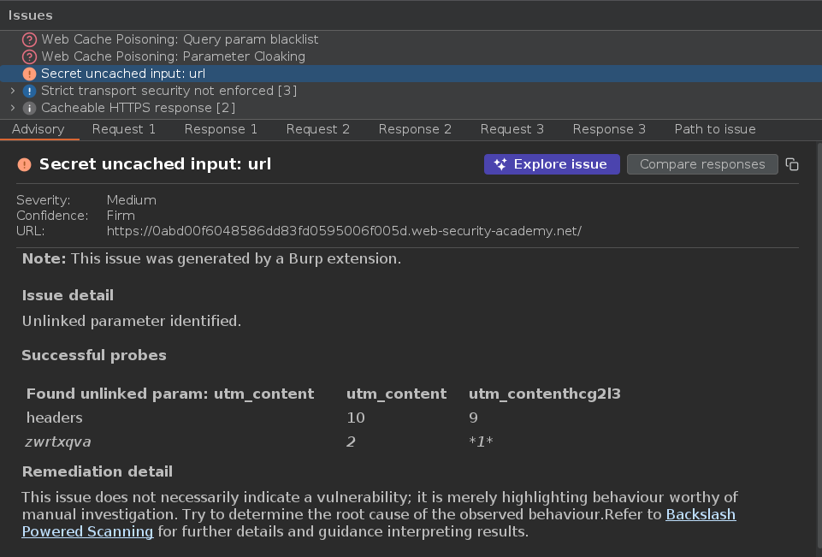The width and height of the screenshot is (822, 557).
Task: Open the Request 3 tab
Action: (512, 129)
